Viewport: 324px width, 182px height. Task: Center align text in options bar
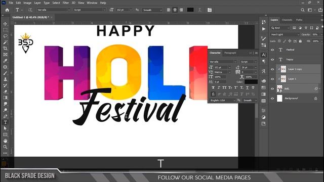(175, 10)
